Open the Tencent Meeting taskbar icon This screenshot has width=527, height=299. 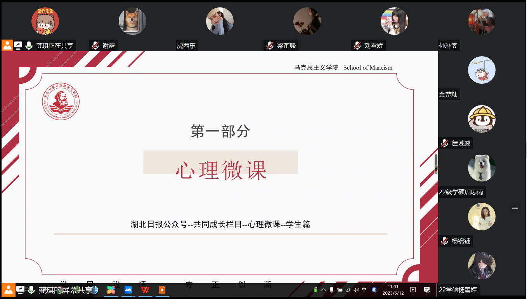pos(128,290)
